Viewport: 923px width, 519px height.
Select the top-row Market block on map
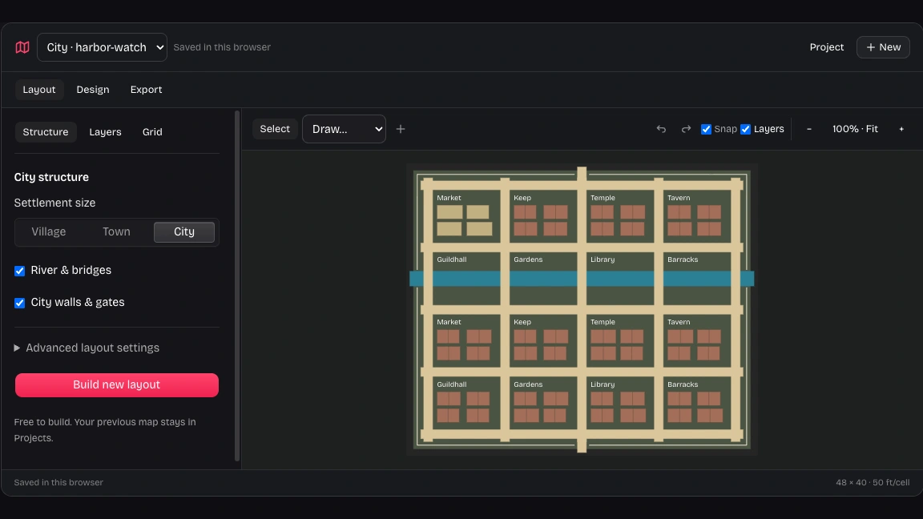tap(466, 216)
